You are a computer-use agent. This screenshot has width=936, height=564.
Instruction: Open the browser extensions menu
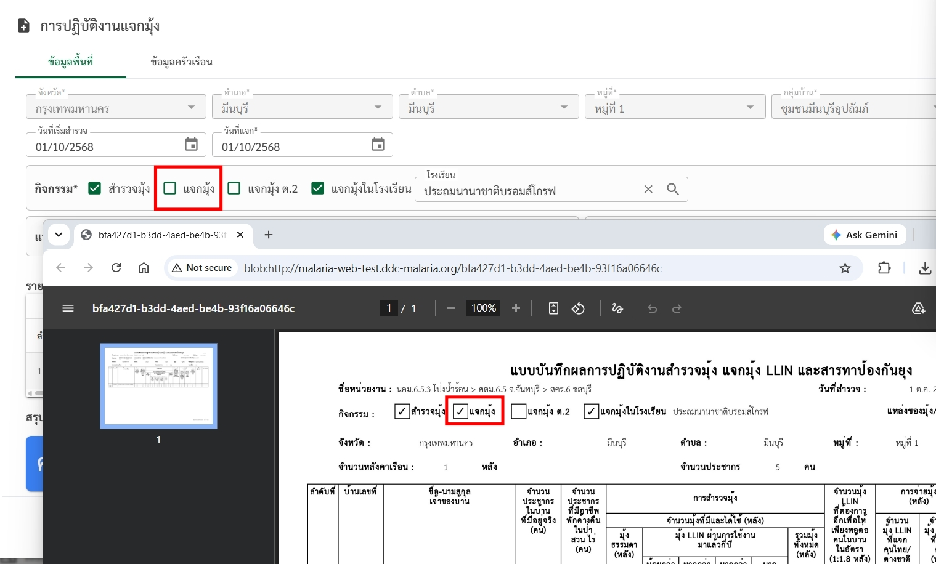[x=884, y=268]
